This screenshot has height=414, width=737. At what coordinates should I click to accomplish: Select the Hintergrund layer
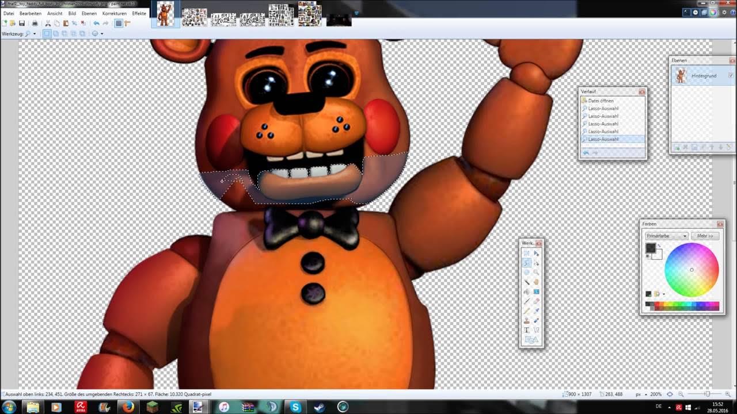702,75
